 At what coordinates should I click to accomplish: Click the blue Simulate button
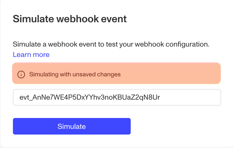[72, 126]
